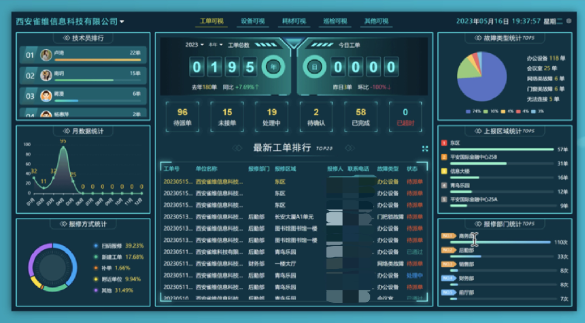Click the avatar of third-ranked technician
The image size is (585, 323).
(46, 96)
